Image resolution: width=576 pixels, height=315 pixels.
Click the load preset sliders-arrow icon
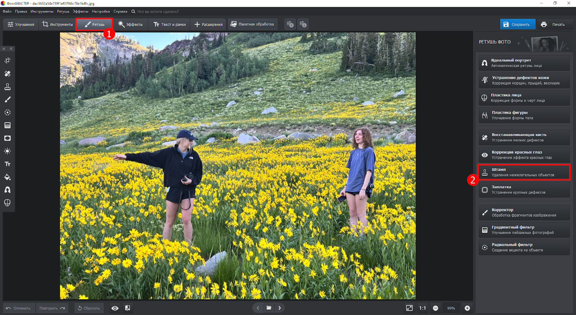[x=303, y=24]
